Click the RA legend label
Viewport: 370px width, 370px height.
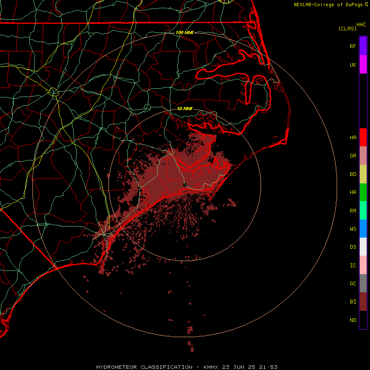tap(353, 210)
